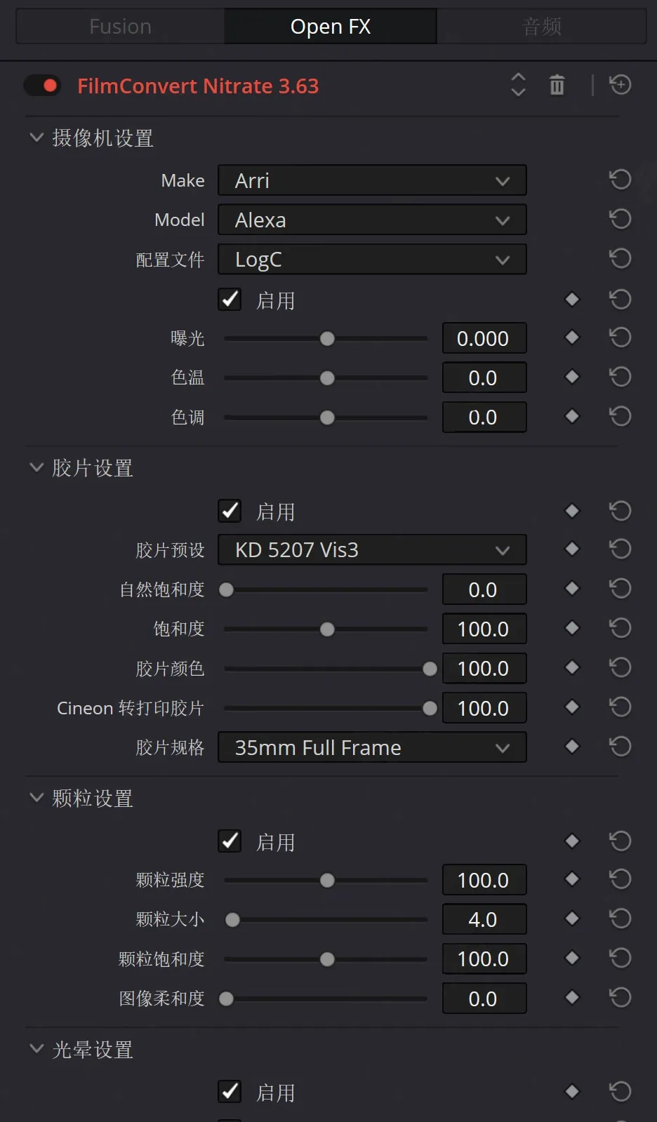Click the reorder arrows beside the effect title
This screenshot has width=657, height=1122.
point(518,85)
